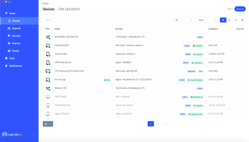Select the compact list view icon
The image size is (249, 142).
coord(223,20)
